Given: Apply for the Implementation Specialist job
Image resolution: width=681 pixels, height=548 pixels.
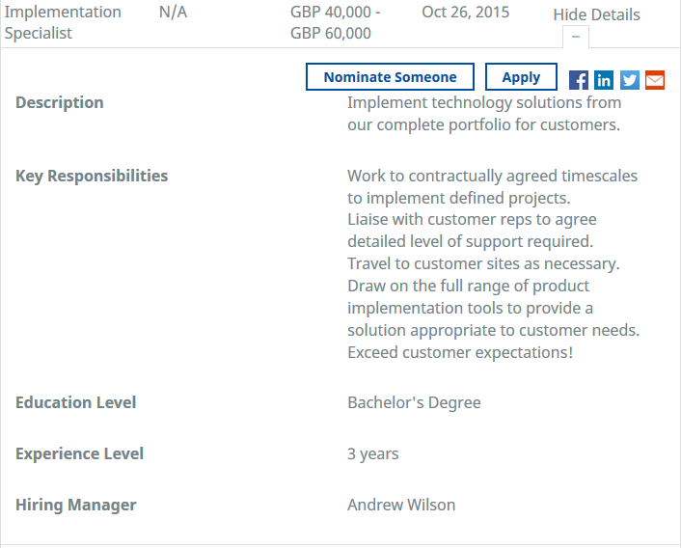Looking at the screenshot, I should click(x=521, y=77).
